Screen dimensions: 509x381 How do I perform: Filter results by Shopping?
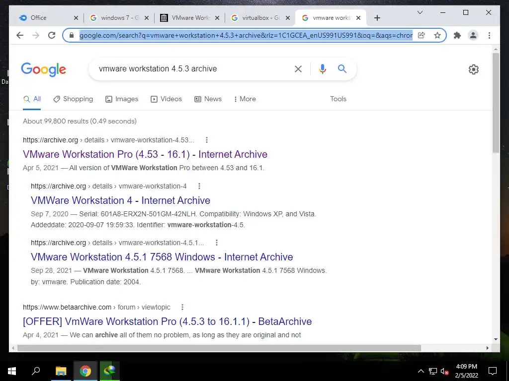coord(73,99)
